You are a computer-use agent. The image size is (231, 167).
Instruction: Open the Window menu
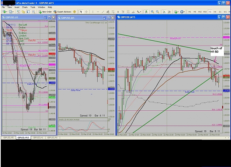click(x=41, y=7)
